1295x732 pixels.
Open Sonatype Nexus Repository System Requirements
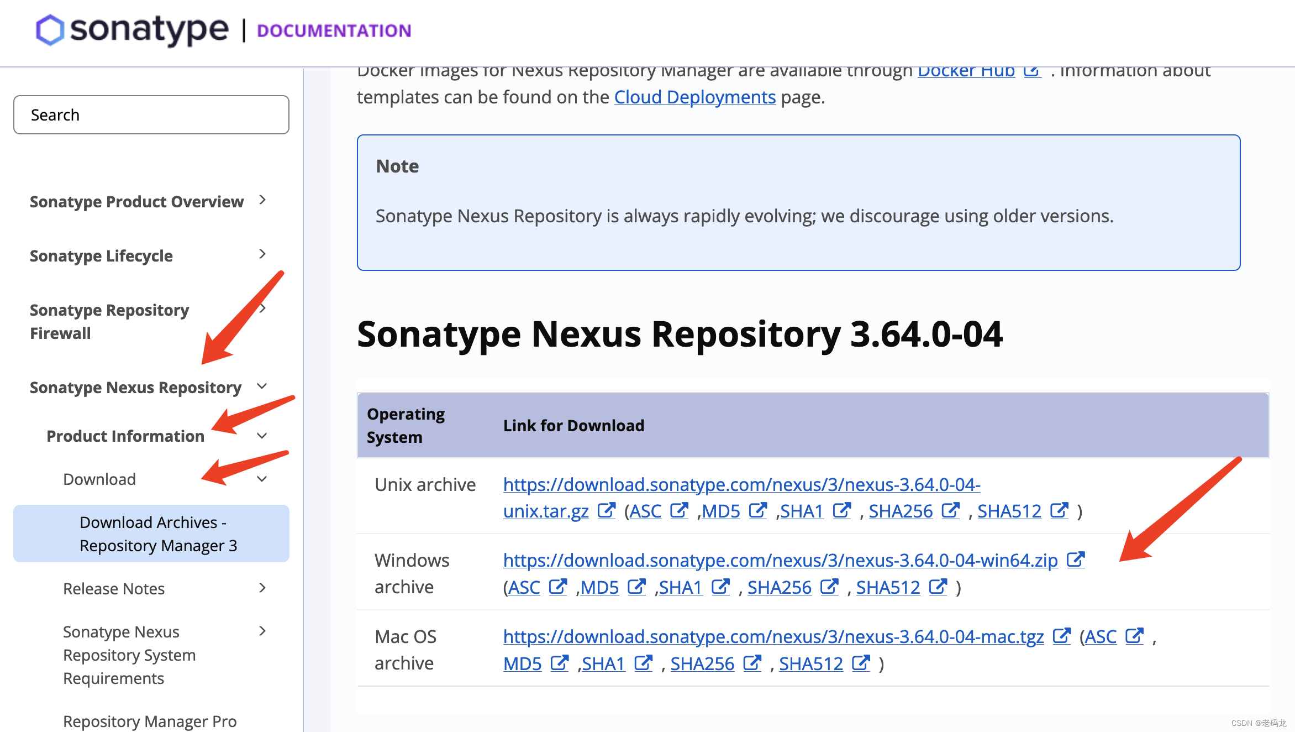129,655
